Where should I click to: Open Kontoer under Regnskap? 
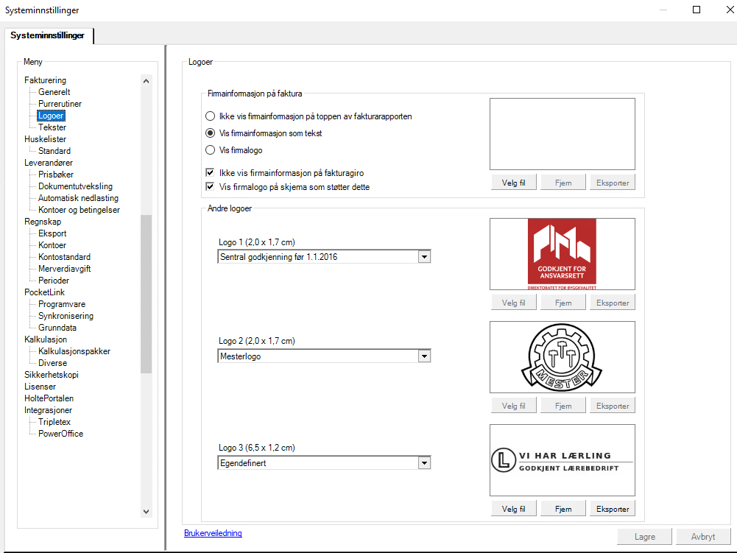tap(52, 245)
